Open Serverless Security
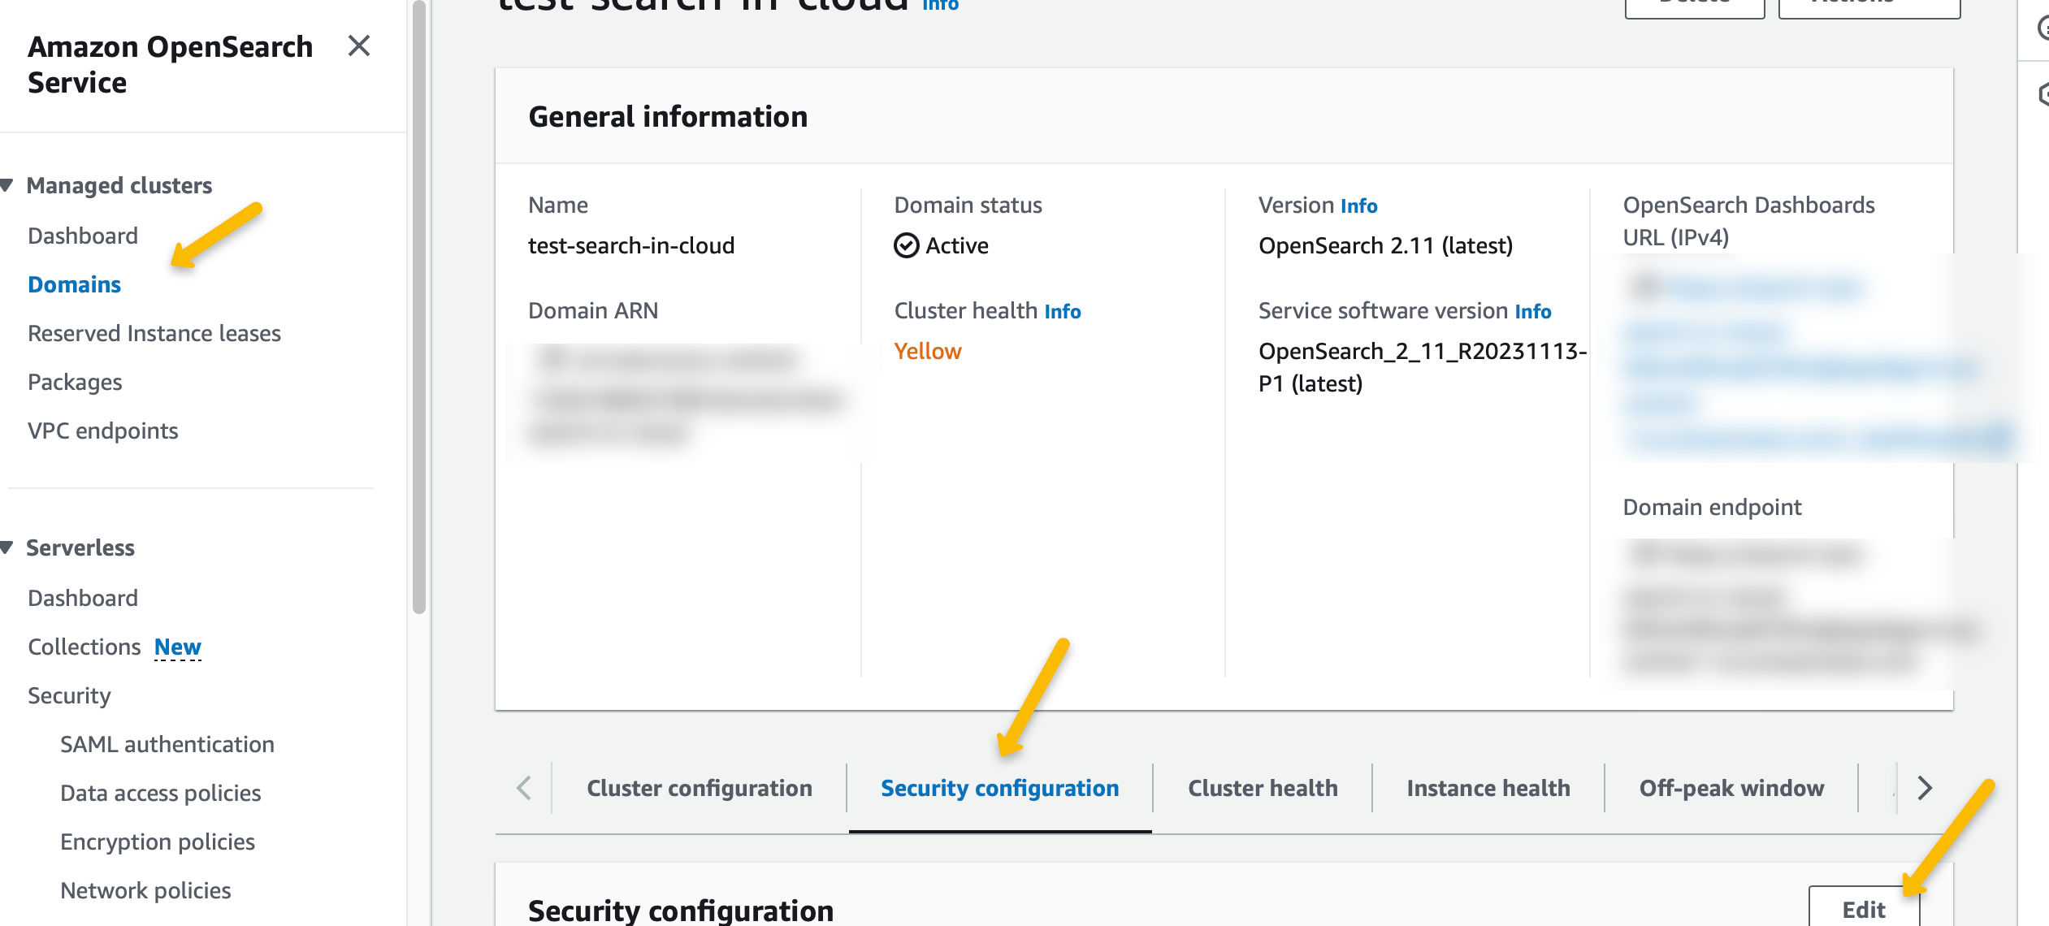The width and height of the screenshot is (2049, 926). tap(69, 695)
